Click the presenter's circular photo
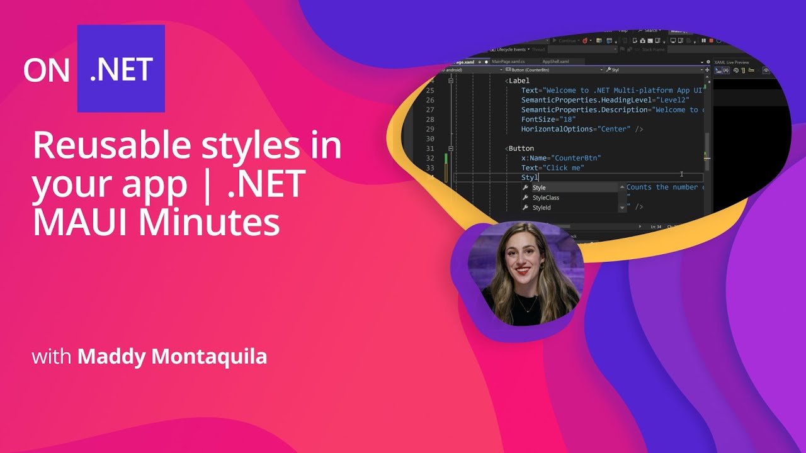 coord(525,274)
